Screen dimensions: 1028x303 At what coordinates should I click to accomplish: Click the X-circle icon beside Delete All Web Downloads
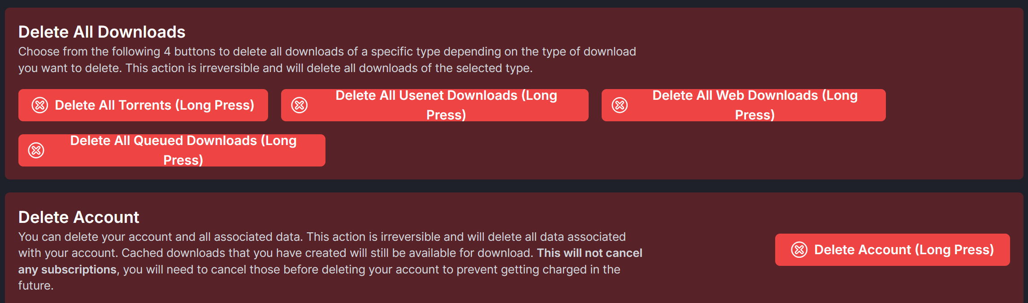coord(620,105)
